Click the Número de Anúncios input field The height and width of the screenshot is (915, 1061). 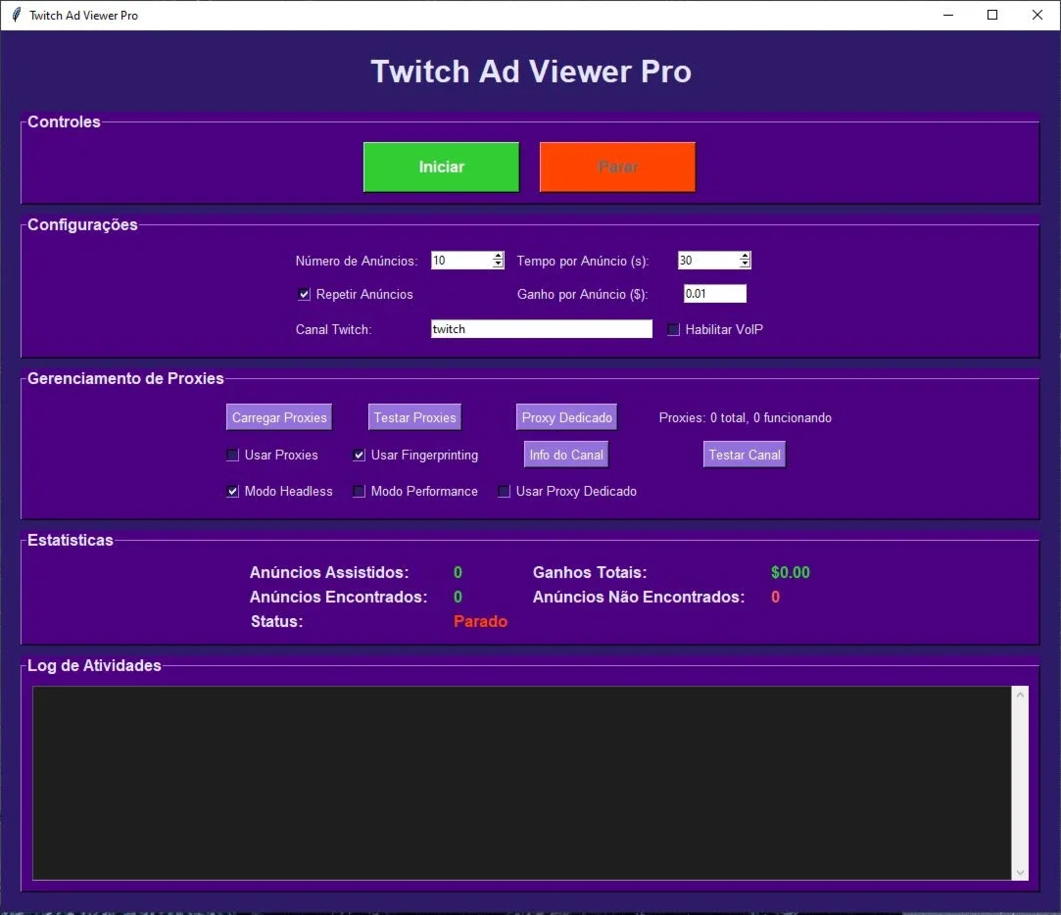[461, 261]
